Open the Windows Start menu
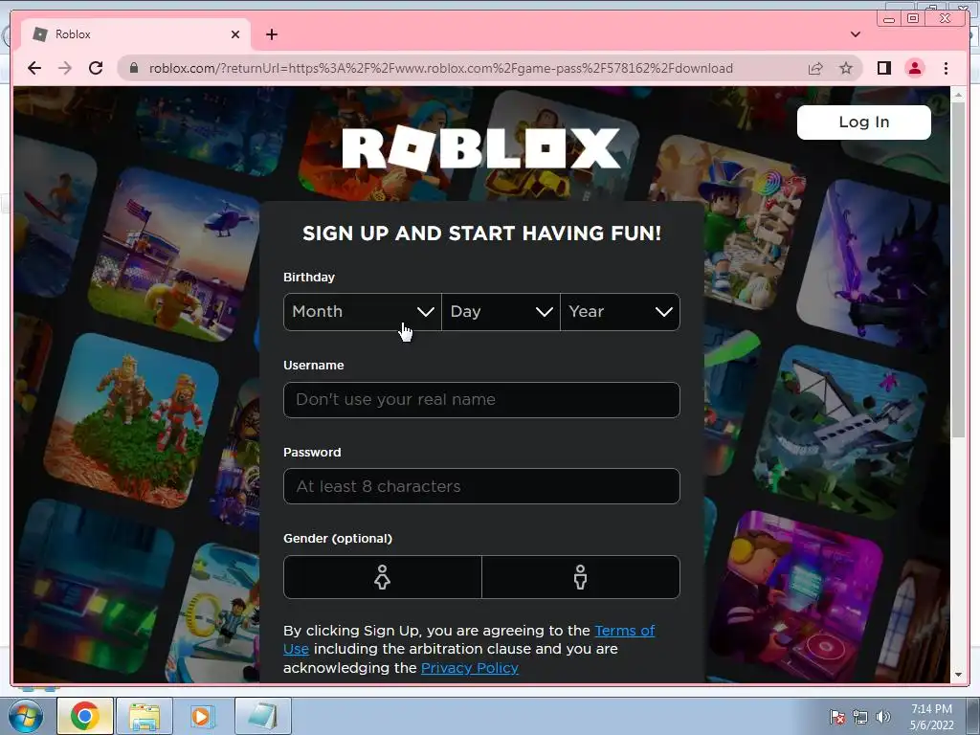 pyautogui.click(x=25, y=716)
